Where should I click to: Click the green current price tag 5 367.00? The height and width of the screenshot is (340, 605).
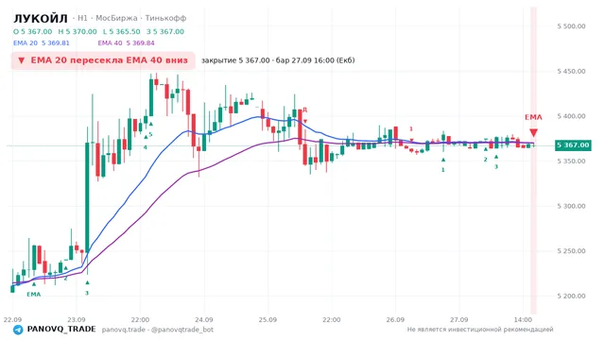click(x=573, y=144)
